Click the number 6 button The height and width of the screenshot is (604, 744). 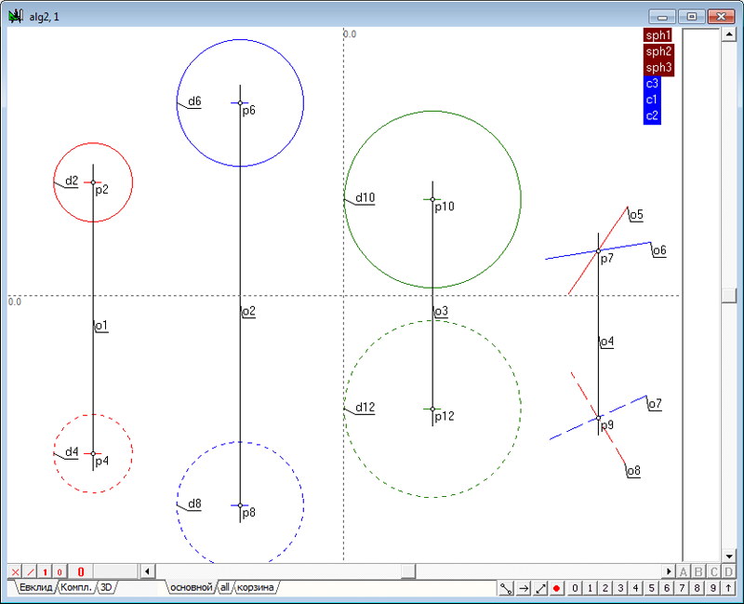pos(666,588)
